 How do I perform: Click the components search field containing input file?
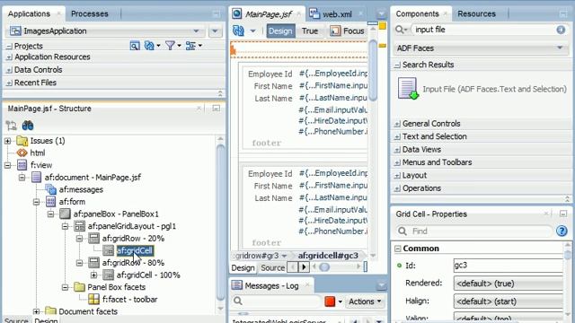tap(483, 30)
